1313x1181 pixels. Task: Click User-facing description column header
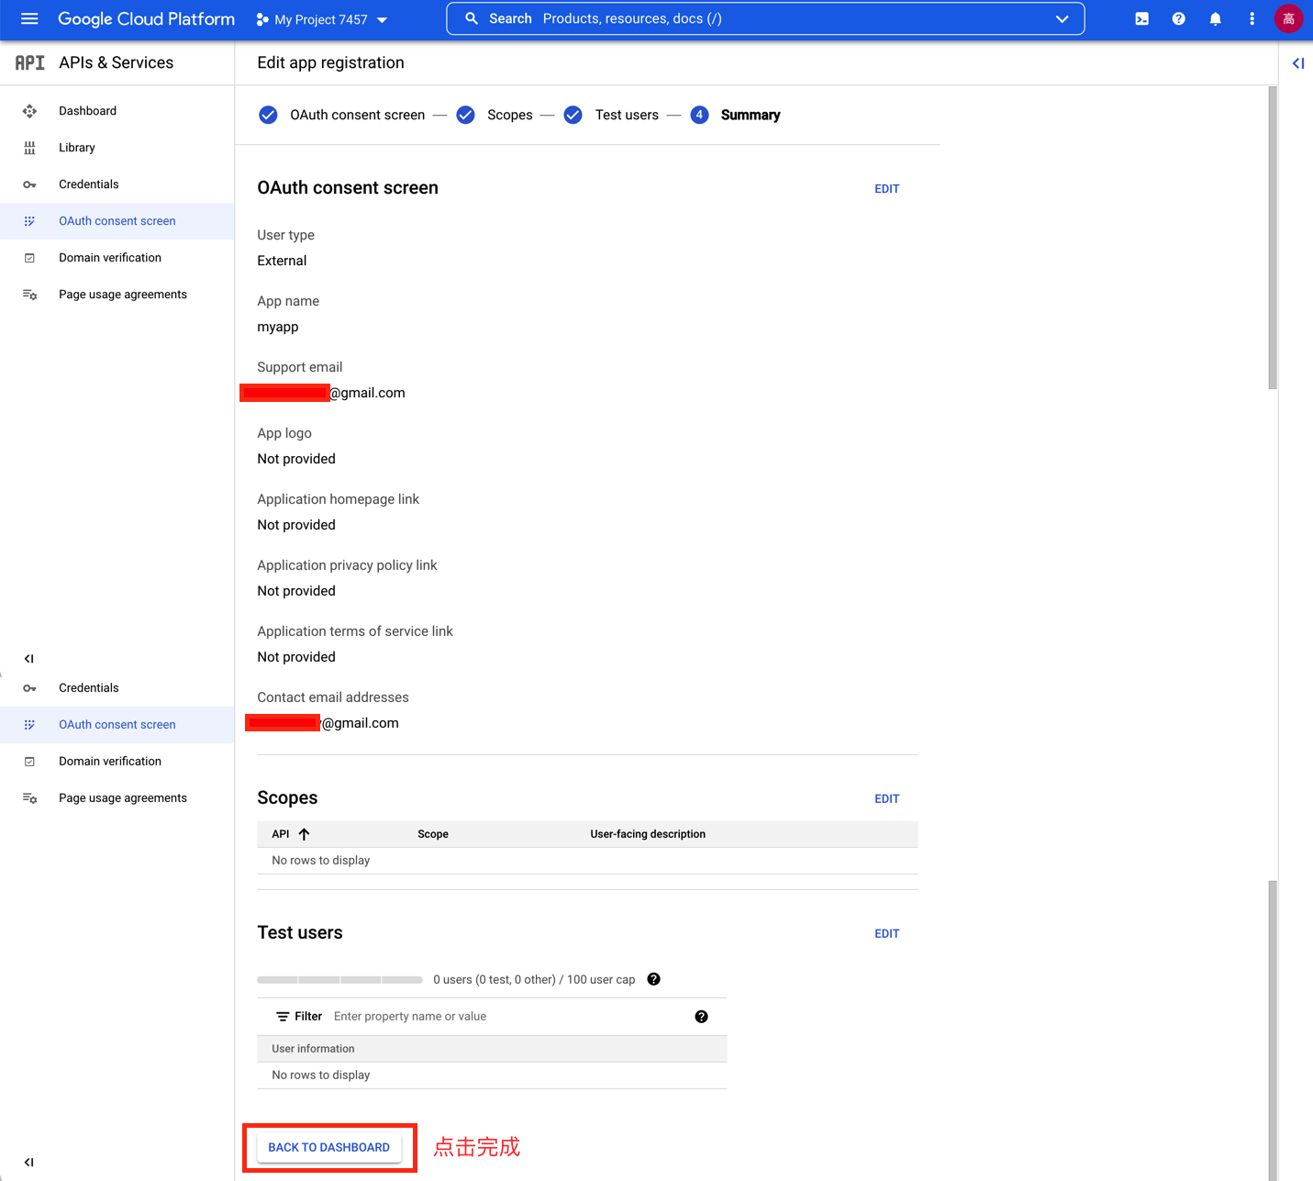648,834
